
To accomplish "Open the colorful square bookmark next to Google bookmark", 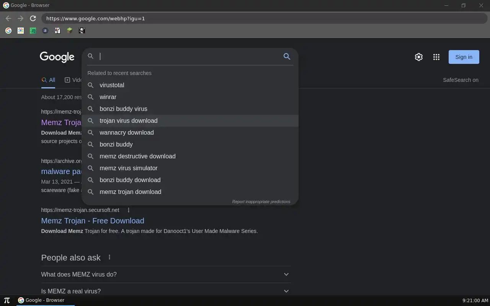I will [21, 31].
